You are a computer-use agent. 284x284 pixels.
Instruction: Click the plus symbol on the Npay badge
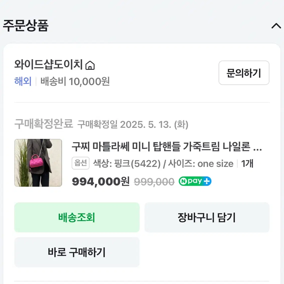207,181
